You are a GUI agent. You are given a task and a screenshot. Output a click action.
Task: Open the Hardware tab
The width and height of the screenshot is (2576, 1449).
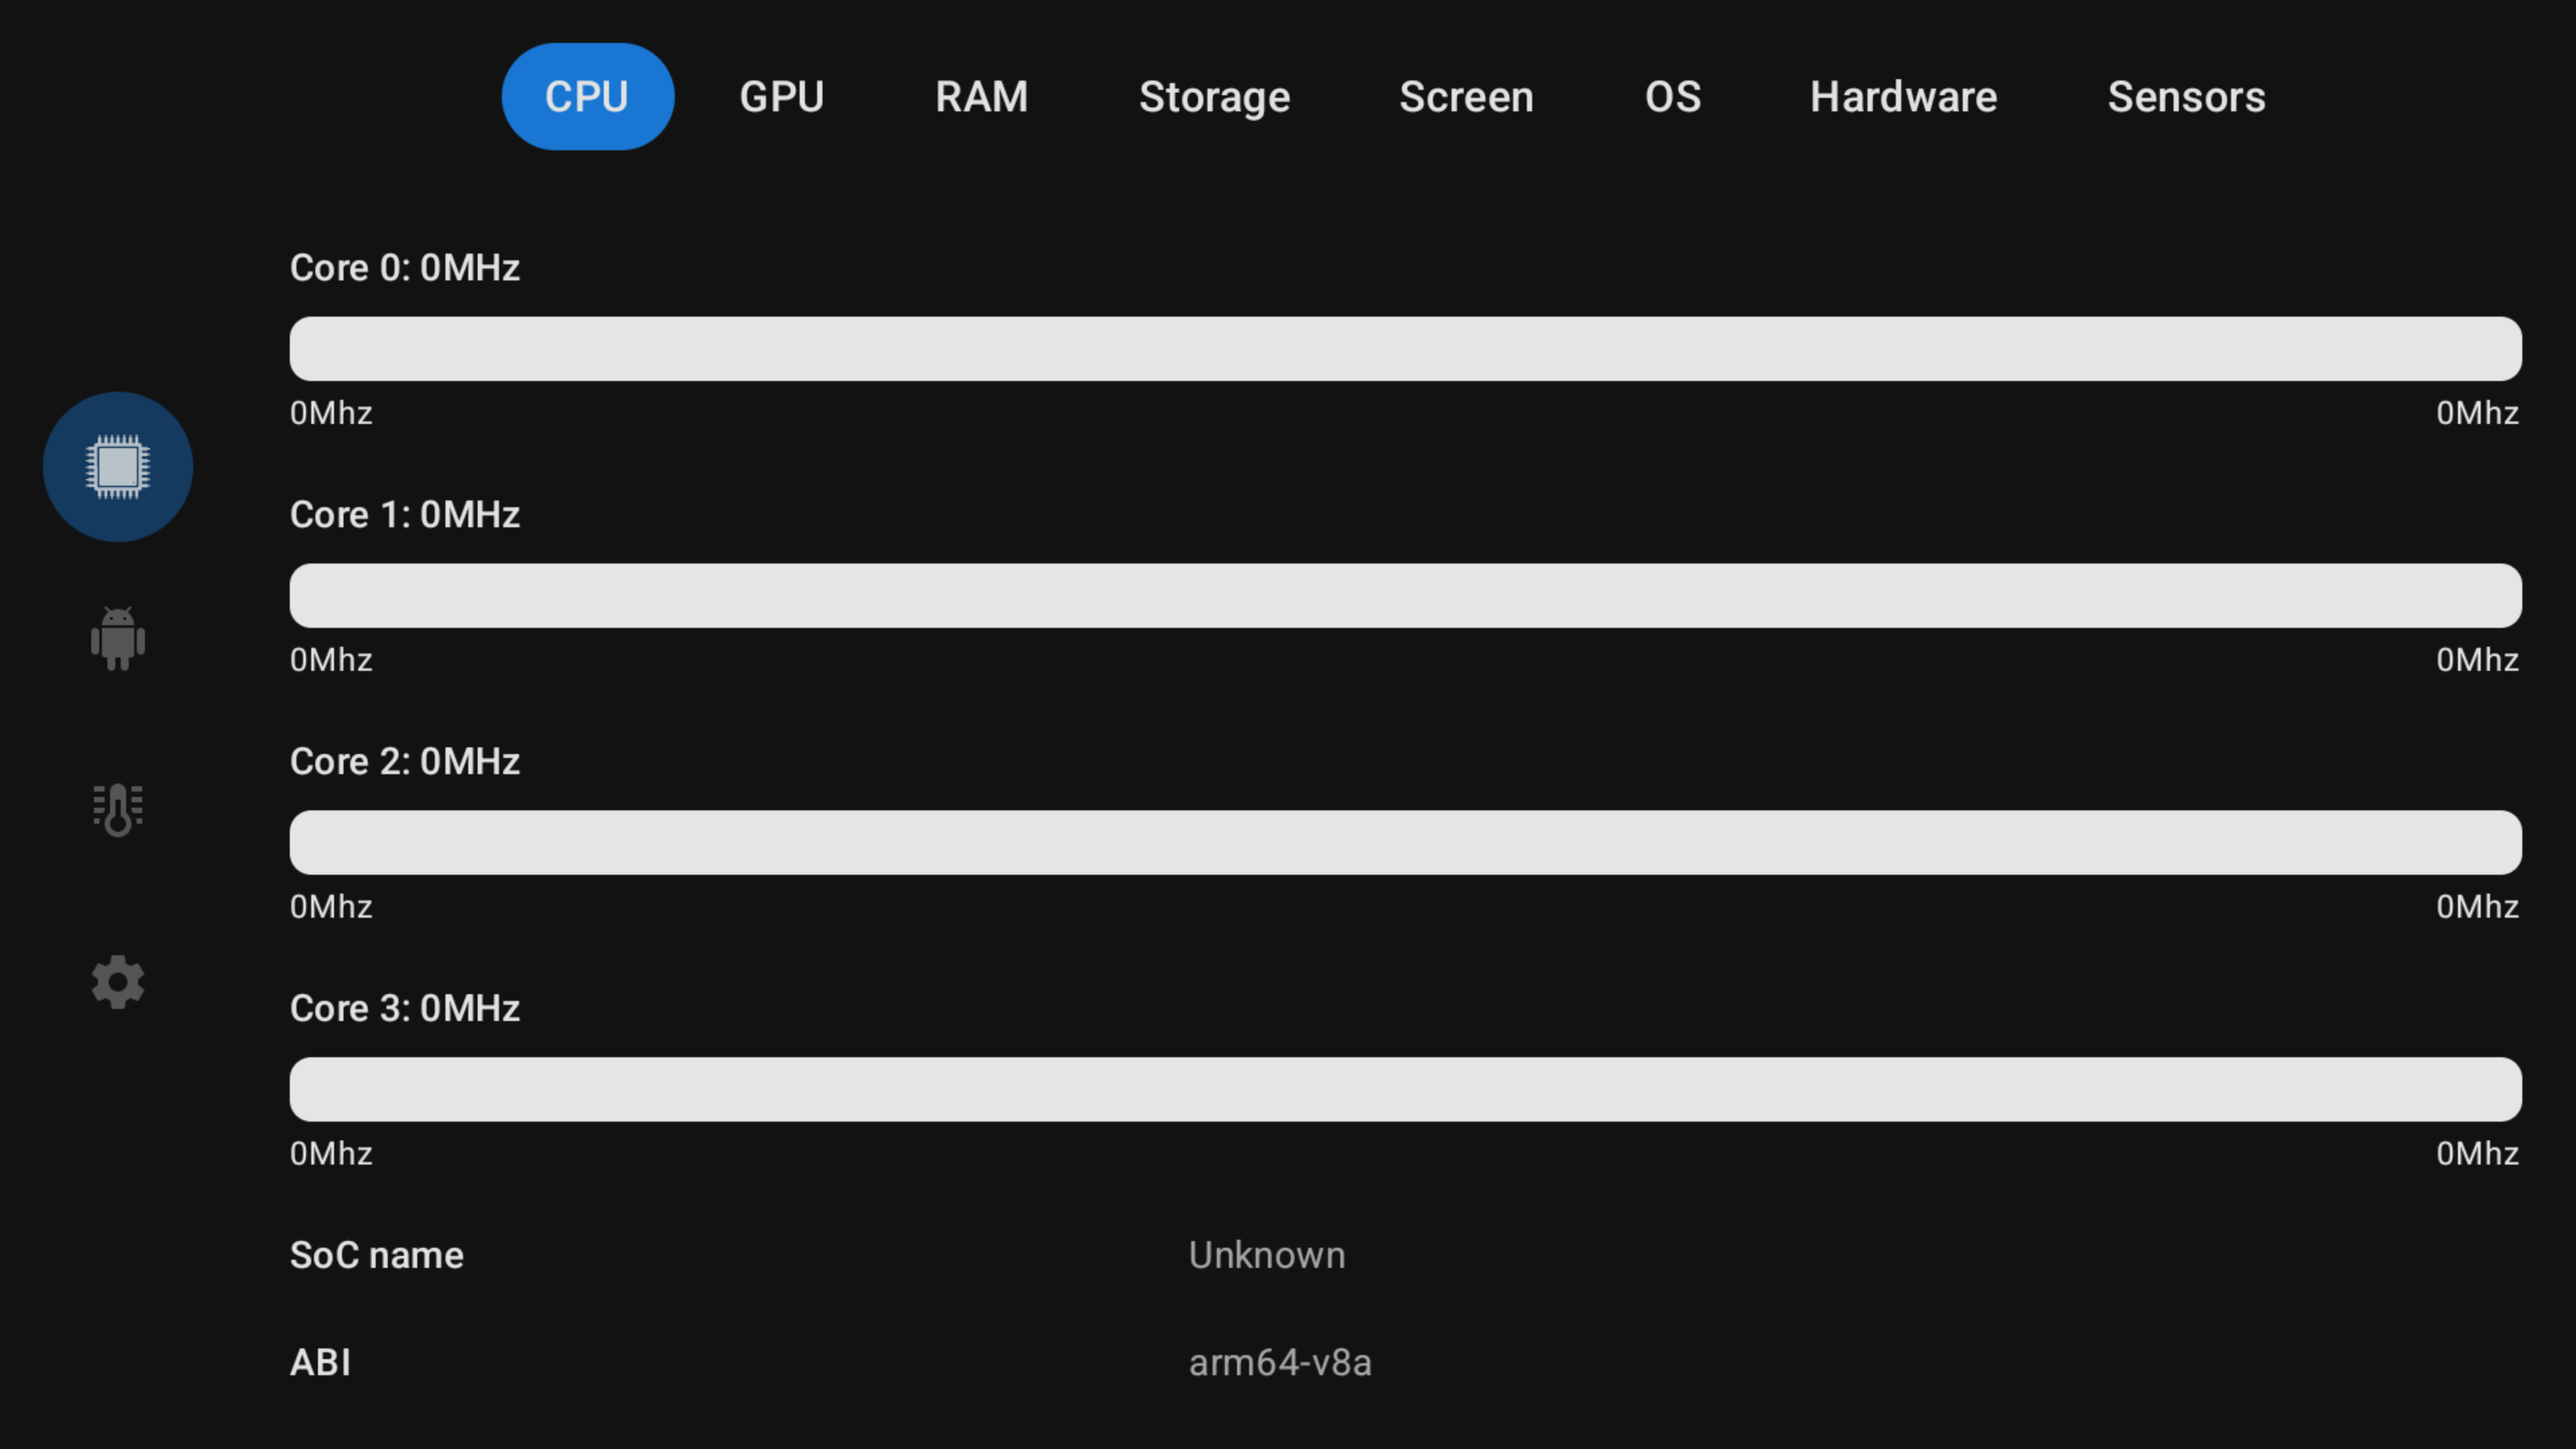click(x=1903, y=97)
